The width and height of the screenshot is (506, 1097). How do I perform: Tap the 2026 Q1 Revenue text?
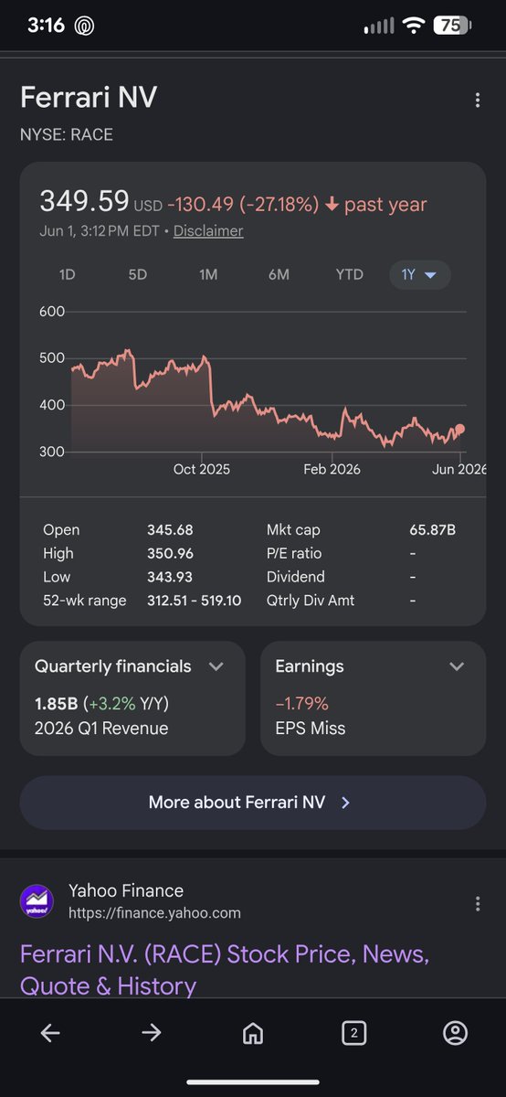coord(101,729)
